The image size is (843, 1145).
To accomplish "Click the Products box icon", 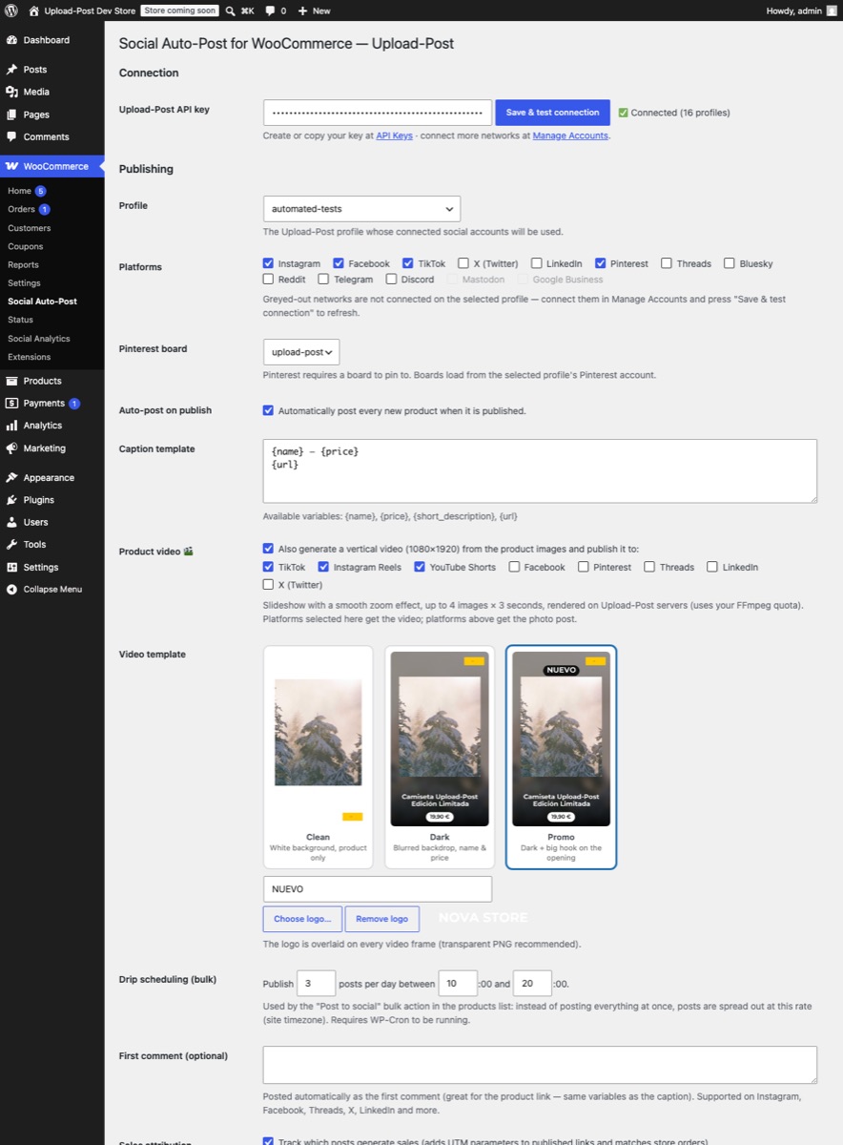I will [x=11, y=381].
